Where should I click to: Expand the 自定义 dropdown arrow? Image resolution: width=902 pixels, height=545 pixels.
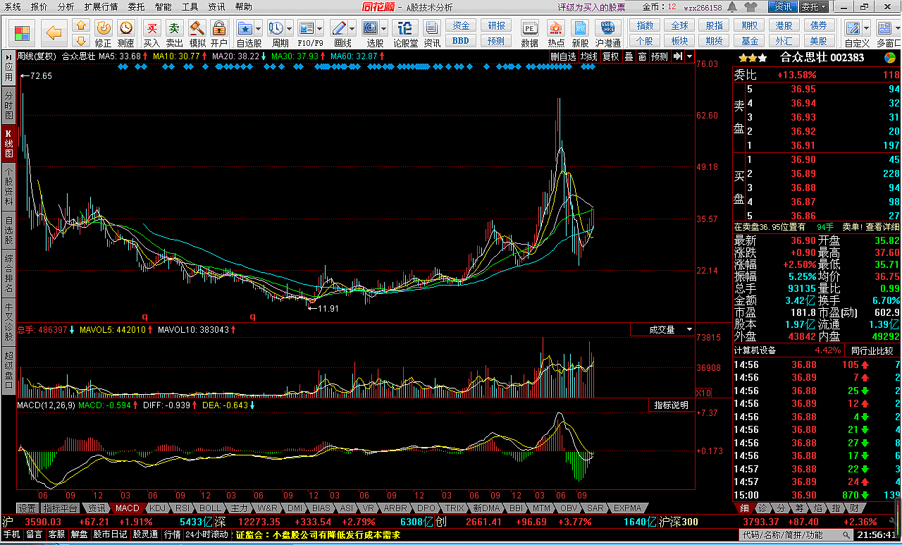tap(866, 28)
